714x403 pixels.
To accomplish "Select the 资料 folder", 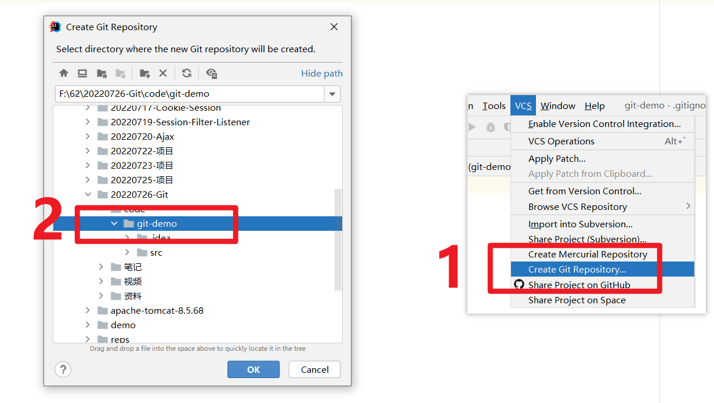I will pos(198,296).
